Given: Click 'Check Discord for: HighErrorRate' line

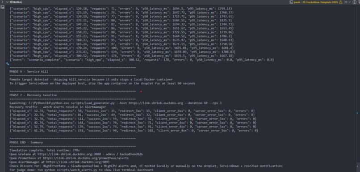Looking at the screenshot, I should tap(146, 166).
